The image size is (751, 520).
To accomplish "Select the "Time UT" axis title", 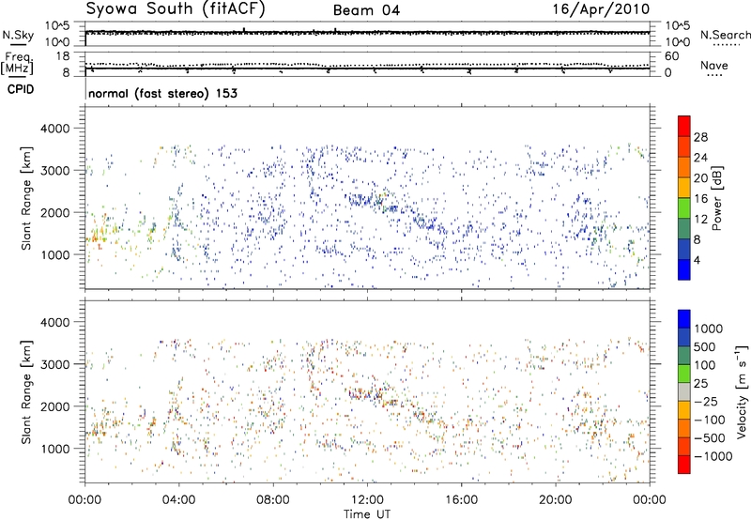I will [367, 514].
